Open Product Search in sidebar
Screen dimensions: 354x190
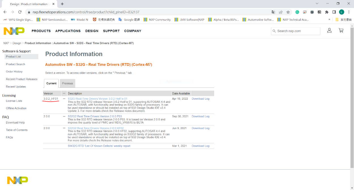coord(16,64)
